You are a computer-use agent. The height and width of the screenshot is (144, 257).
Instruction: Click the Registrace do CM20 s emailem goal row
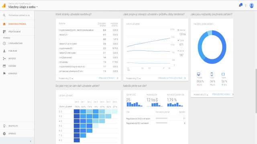[x=156, y=118]
